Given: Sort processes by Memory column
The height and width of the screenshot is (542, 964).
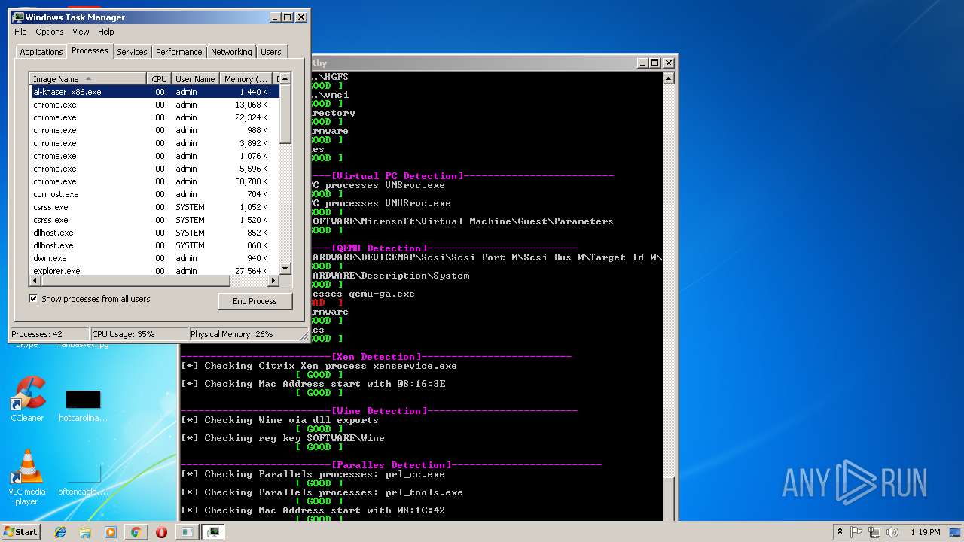Looking at the screenshot, I should pos(246,79).
